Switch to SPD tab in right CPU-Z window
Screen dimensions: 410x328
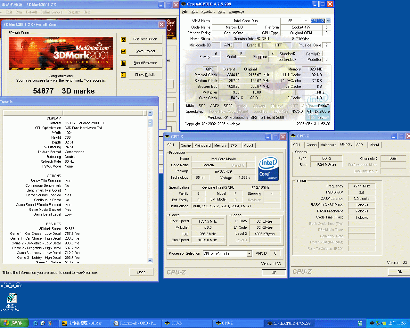(360, 145)
